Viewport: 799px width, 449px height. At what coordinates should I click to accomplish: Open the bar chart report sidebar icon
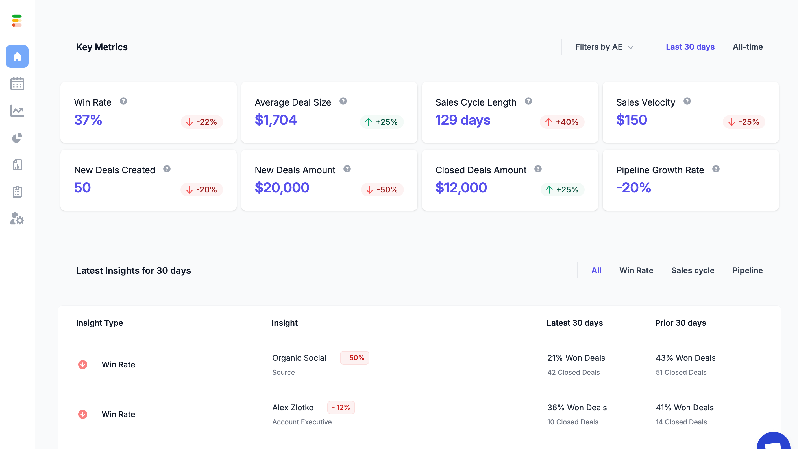click(17, 165)
